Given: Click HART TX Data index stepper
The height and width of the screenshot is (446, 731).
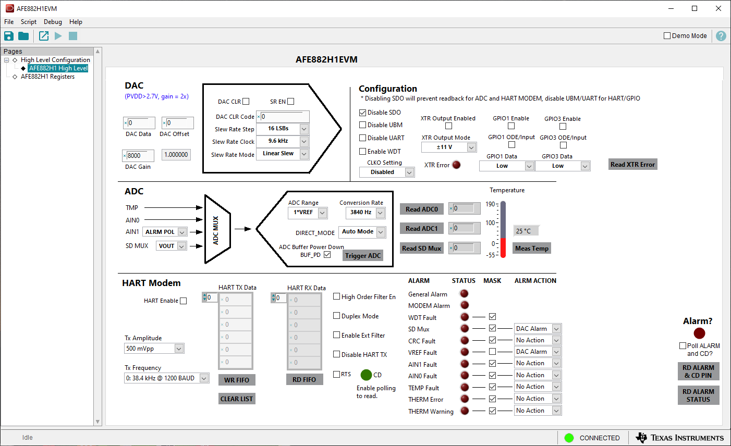Looking at the screenshot, I should 204,298.
